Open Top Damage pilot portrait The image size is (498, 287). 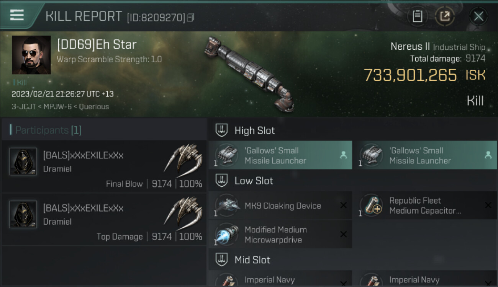(x=23, y=215)
